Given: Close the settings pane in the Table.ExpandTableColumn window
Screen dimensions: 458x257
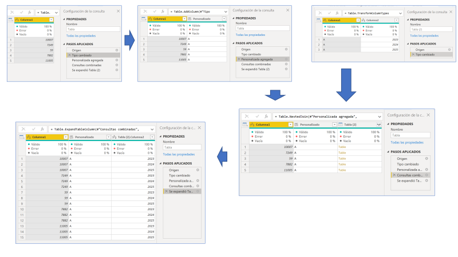Looking at the screenshot, I should click(199, 128).
